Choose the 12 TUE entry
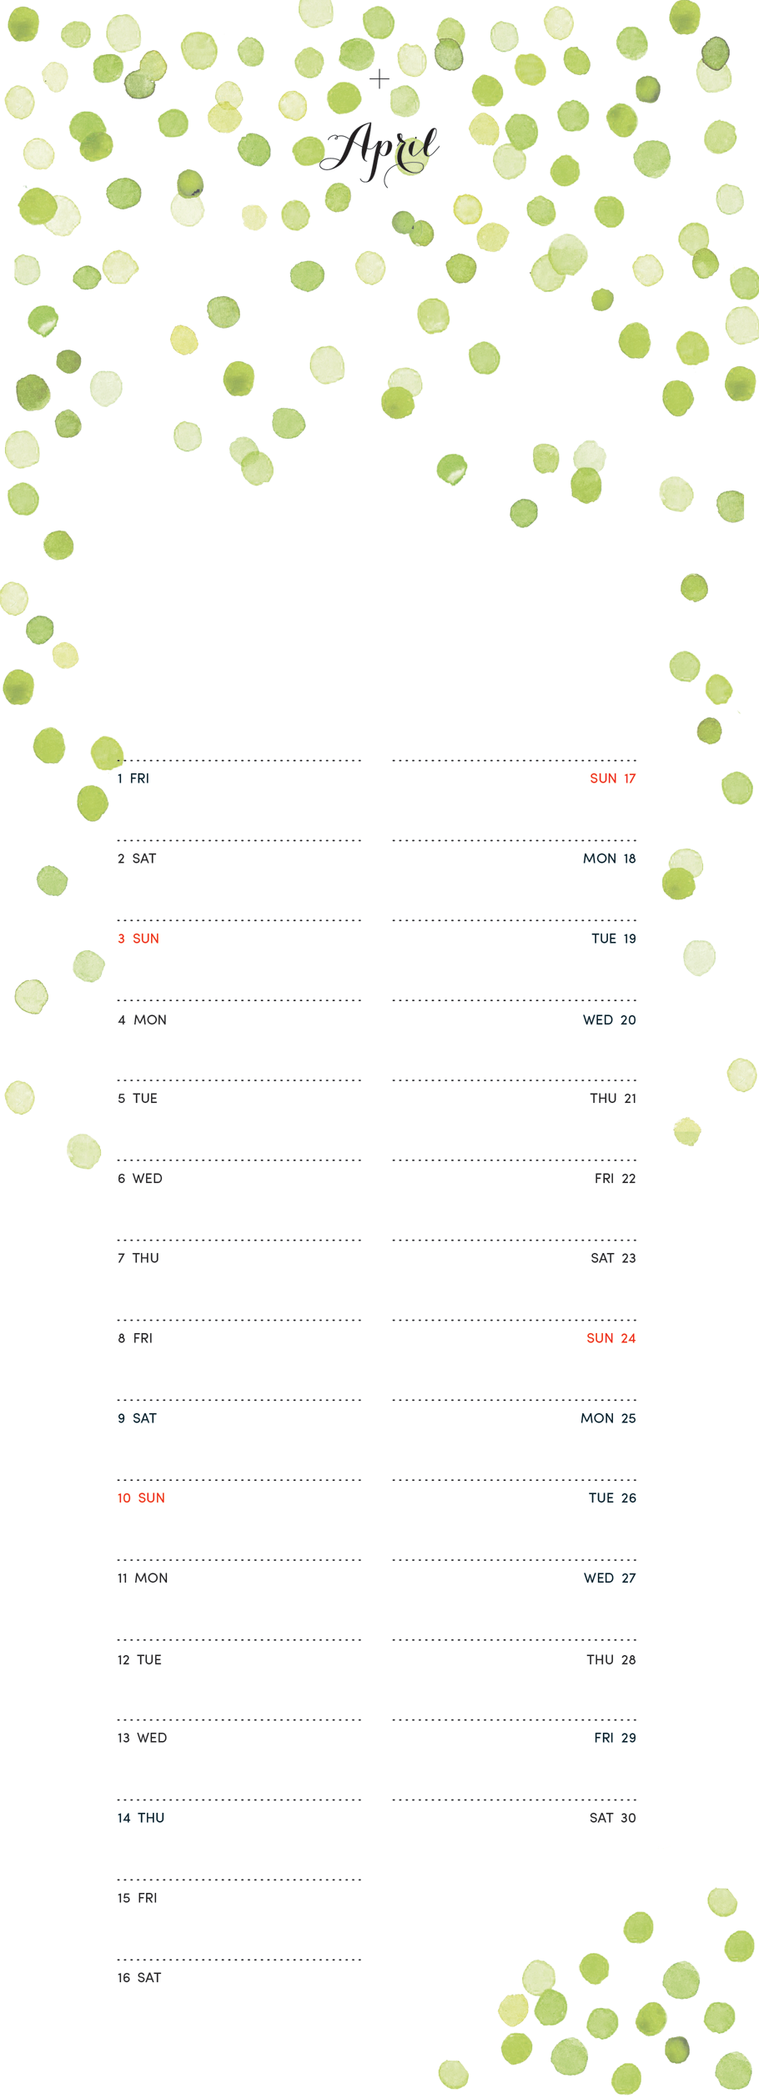 (x=139, y=1659)
